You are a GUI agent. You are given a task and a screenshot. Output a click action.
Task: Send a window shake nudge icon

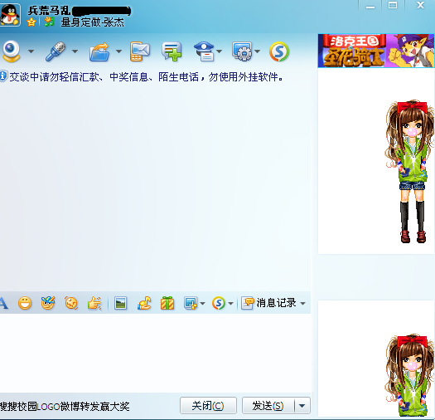pyautogui.click(x=71, y=303)
